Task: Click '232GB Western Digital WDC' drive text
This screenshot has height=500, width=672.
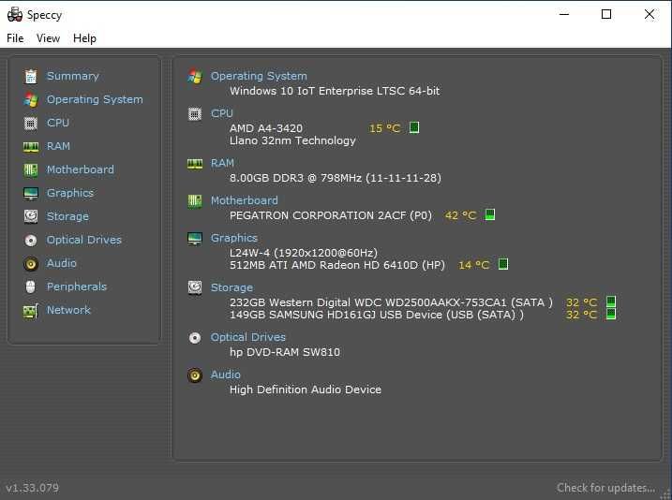Action: (x=306, y=302)
